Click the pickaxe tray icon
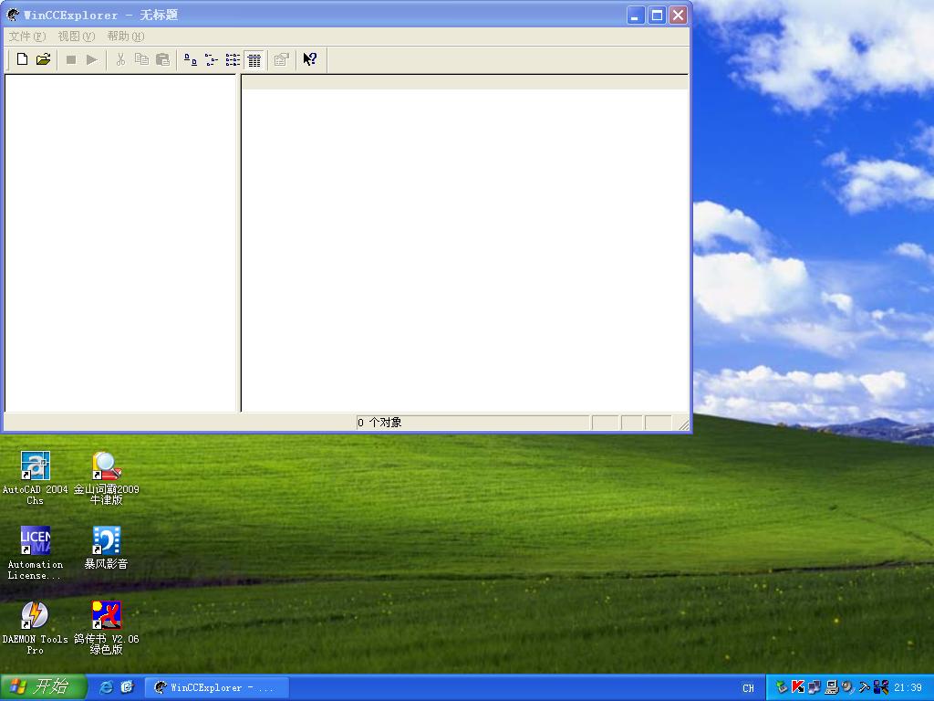934x701 pixels. [865, 687]
